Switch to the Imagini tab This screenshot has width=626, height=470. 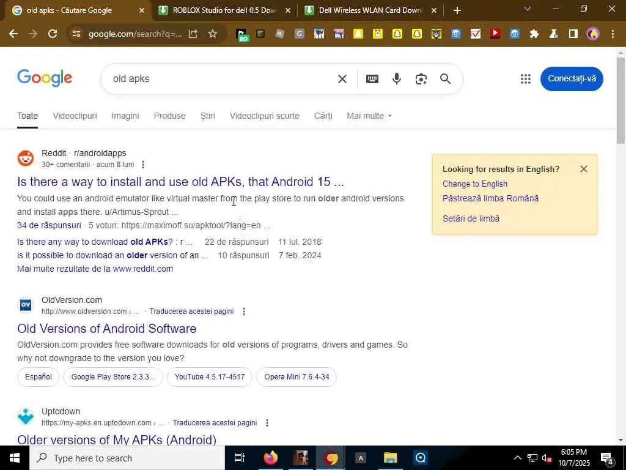point(125,116)
